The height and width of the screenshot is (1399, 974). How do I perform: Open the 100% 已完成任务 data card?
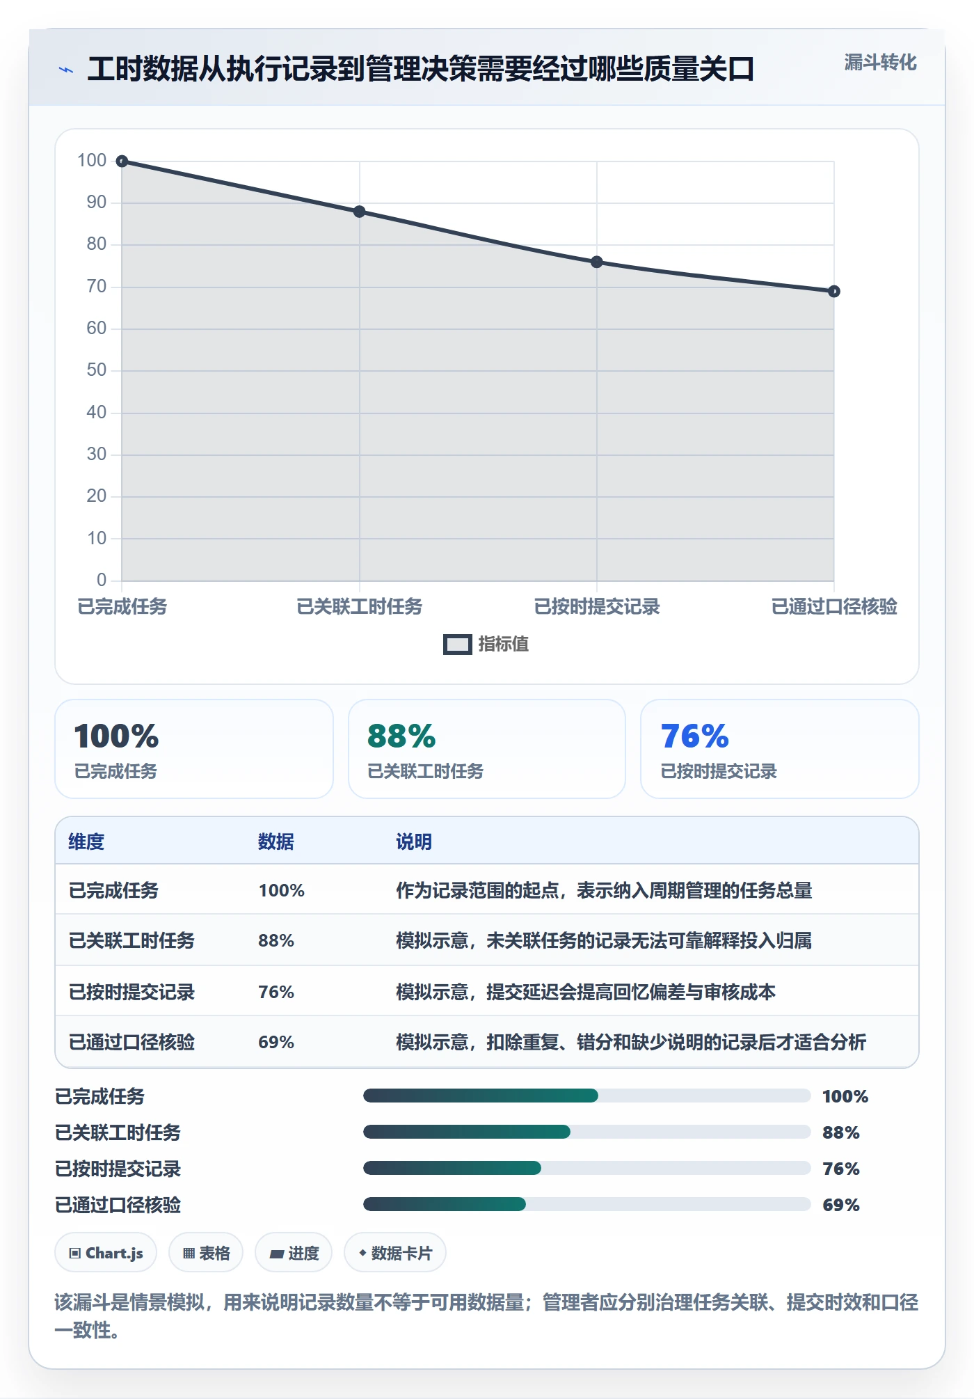194,749
